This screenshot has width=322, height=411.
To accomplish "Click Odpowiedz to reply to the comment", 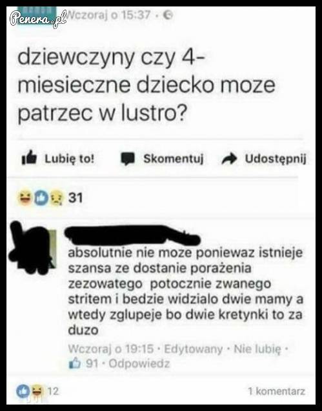I will [x=139, y=363].
